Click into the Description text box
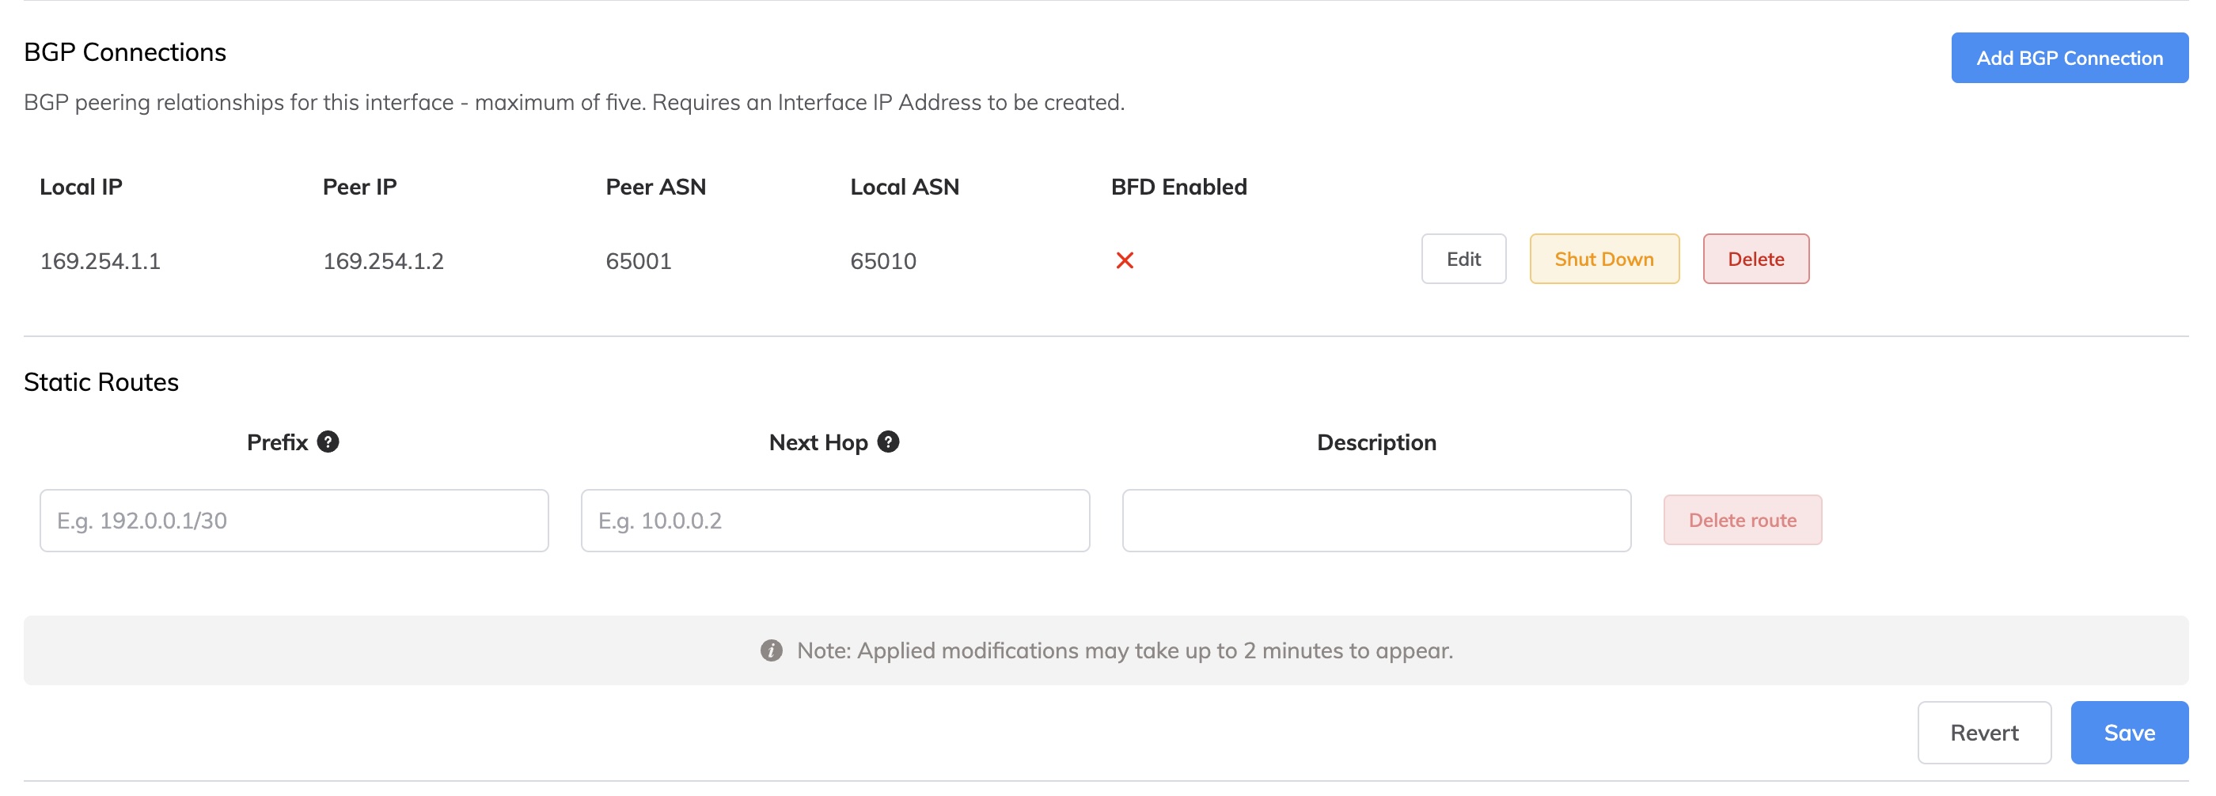Image resolution: width=2216 pixels, height=796 pixels. coord(1376,521)
